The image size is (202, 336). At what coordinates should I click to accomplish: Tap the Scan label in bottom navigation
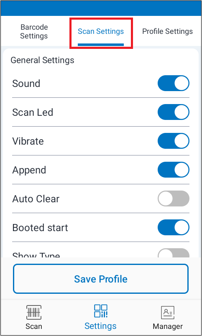34,326
